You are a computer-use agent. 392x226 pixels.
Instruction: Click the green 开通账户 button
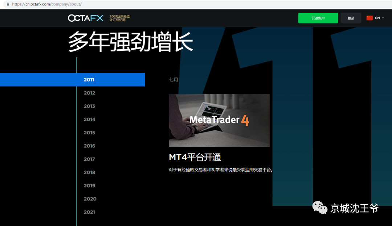click(318, 18)
